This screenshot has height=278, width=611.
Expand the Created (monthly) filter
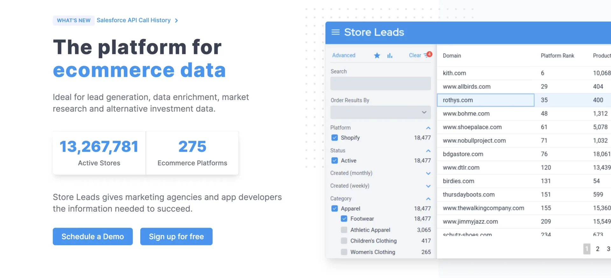click(x=428, y=173)
